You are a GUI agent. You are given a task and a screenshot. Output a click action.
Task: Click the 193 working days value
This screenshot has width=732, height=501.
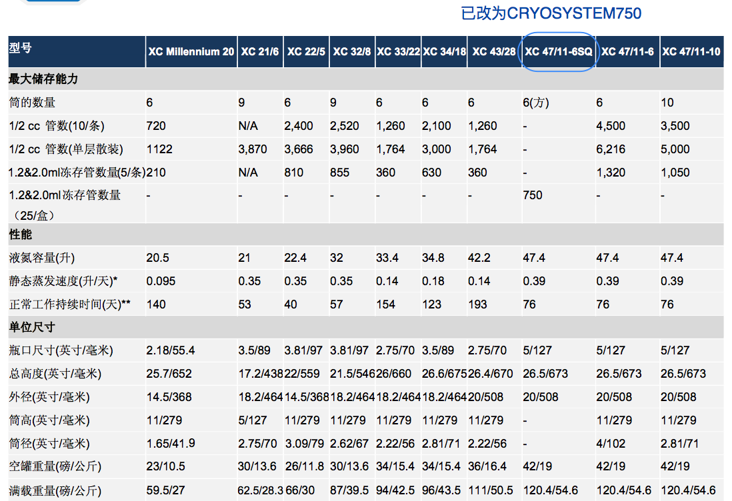(478, 304)
